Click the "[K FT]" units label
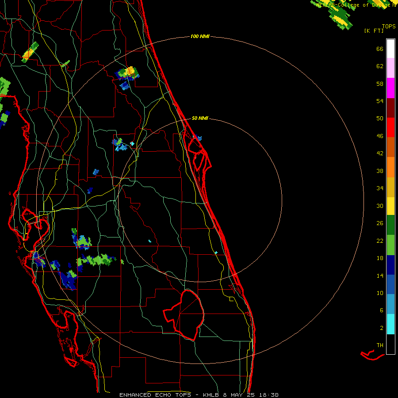398x398 pixels. [374, 31]
